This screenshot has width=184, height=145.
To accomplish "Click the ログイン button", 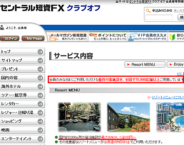I will point(10,38).
